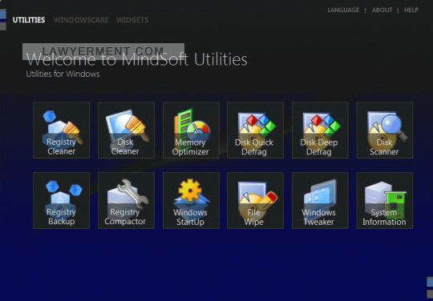Open the Language menu
The image size is (433, 301).
click(x=343, y=10)
